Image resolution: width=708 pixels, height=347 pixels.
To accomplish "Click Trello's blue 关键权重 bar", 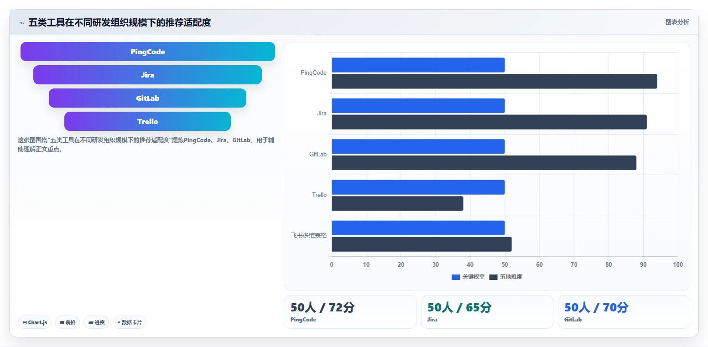I will [x=418, y=187].
